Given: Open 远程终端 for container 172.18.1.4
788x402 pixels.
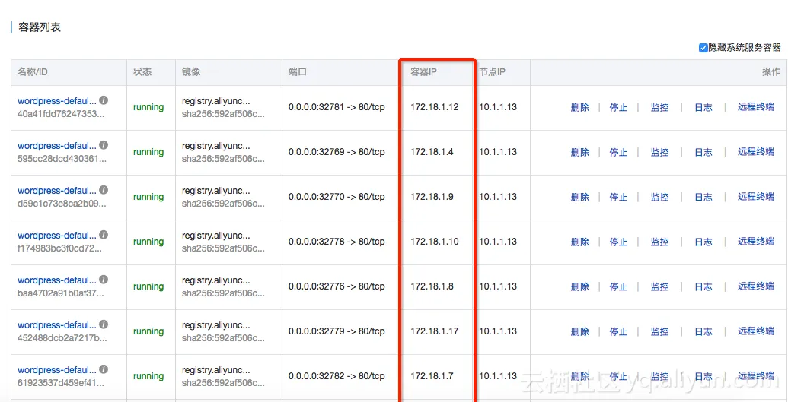Looking at the screenshot, I should click(756, 151).
